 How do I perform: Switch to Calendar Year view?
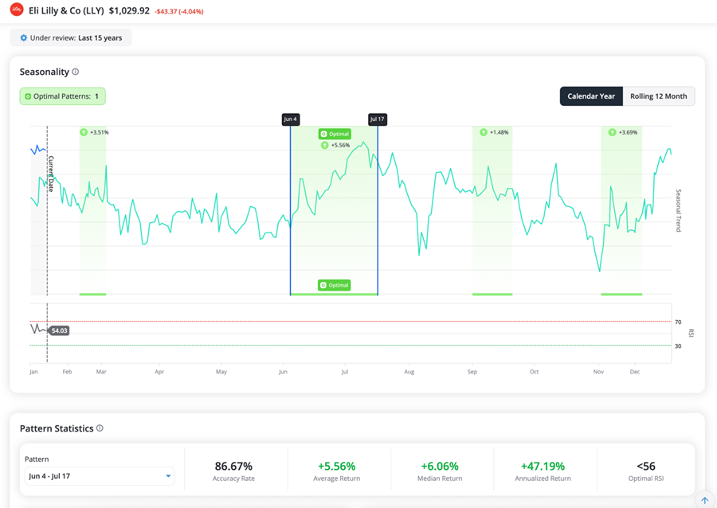coord(590,96)
